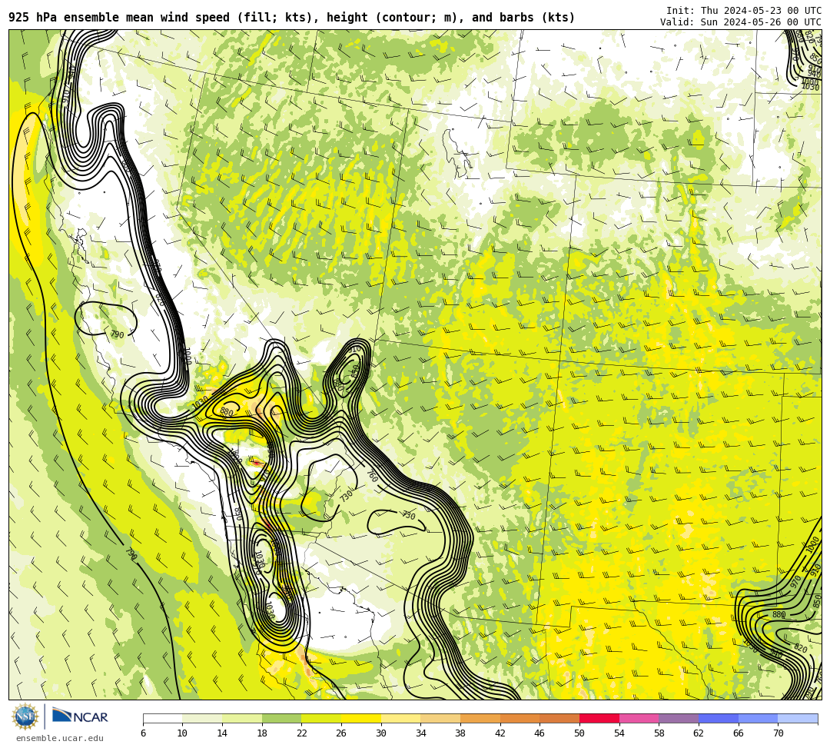The image size is (830, 748).
Task: Click the NCAR logo
Action: pos(80,716)
